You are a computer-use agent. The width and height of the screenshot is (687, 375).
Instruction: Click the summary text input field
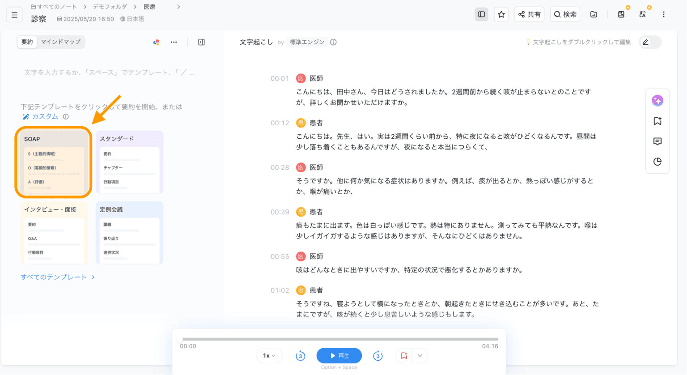[x=109, y=72]
